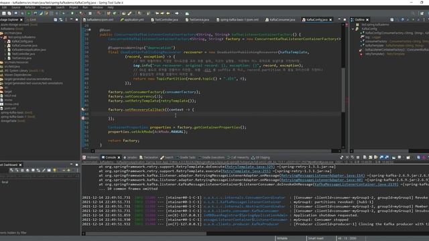
Task: Open the kafkademo/pom.xml editor tab
Action: click(x=98, y=19)
